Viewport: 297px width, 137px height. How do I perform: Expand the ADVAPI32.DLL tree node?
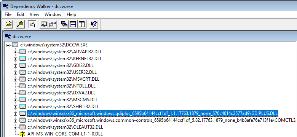click(15, 52)
